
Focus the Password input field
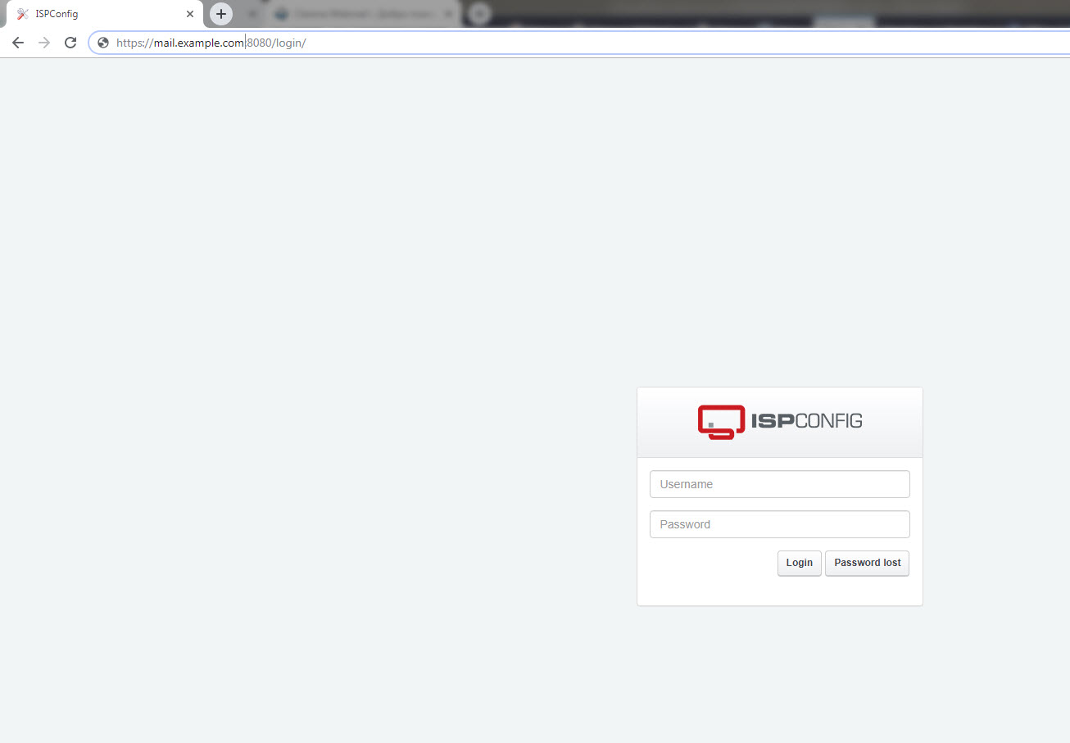point(779,524)
